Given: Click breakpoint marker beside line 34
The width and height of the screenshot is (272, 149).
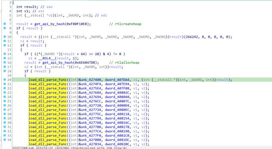Looking at the screenshot, I should (x=5, y=140).
